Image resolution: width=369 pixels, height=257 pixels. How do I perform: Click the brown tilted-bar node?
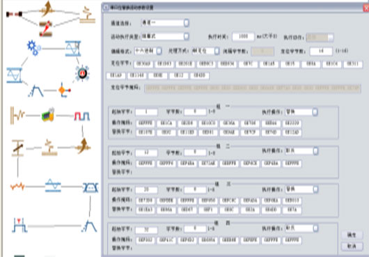click(x=17, y=148)
